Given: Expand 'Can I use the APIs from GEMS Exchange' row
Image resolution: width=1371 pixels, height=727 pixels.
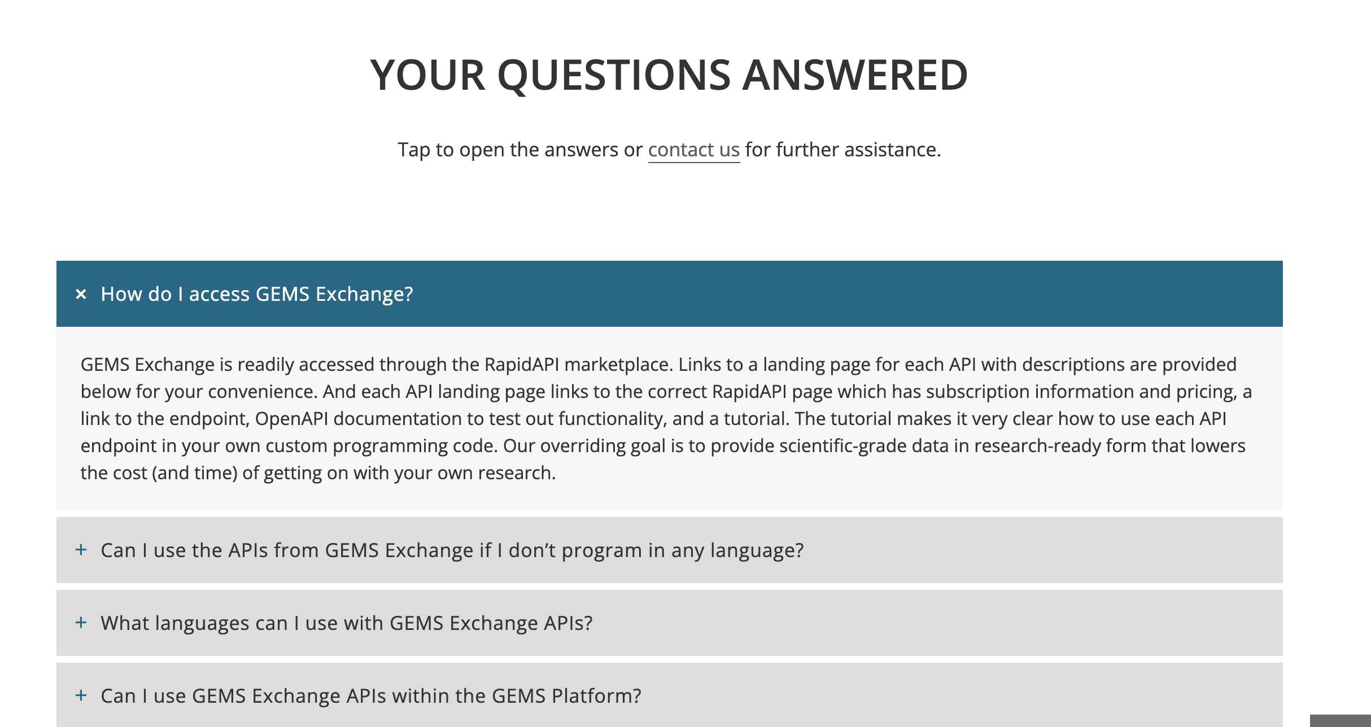Looking at the screenshot, I should pos(669,550).
